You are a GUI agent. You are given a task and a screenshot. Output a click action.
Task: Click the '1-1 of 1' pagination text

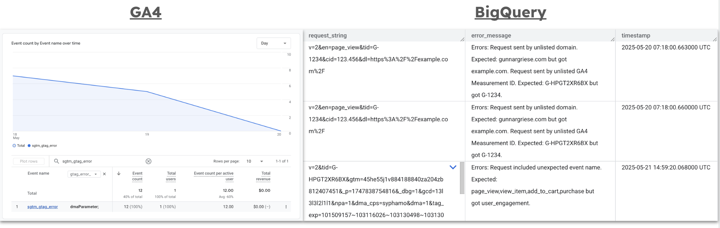tap(282, 161)
